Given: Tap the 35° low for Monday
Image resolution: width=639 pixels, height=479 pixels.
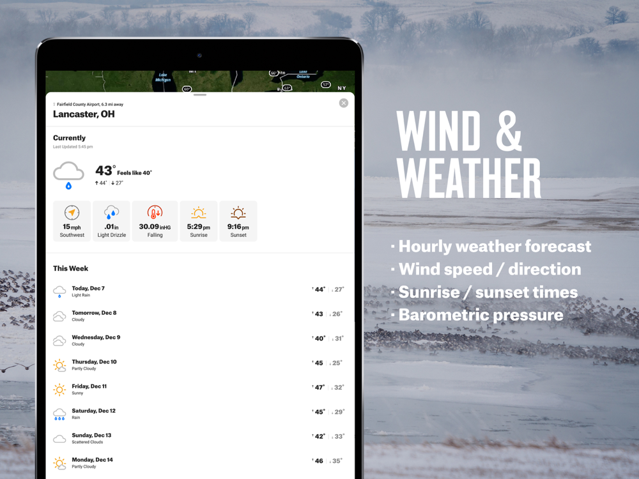Looking at the screenshot, I should (336, 460).
